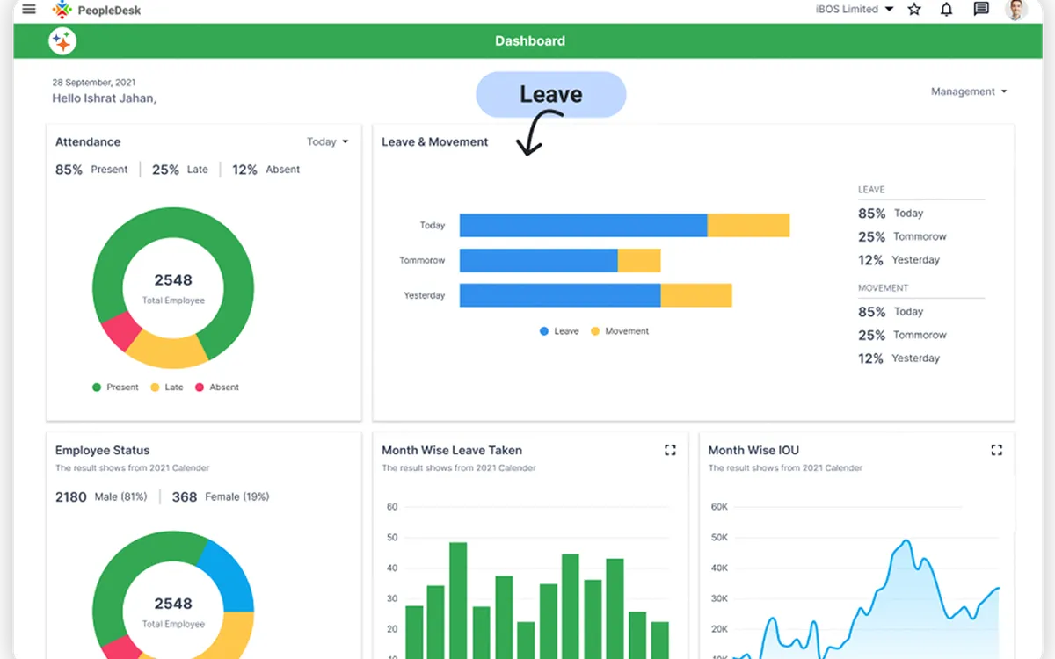Image resolution: width=1055 pixels, height=659 pixels.
Task: Toggle the Movement legend in bar chart
Action: click(x=620, y=331)
